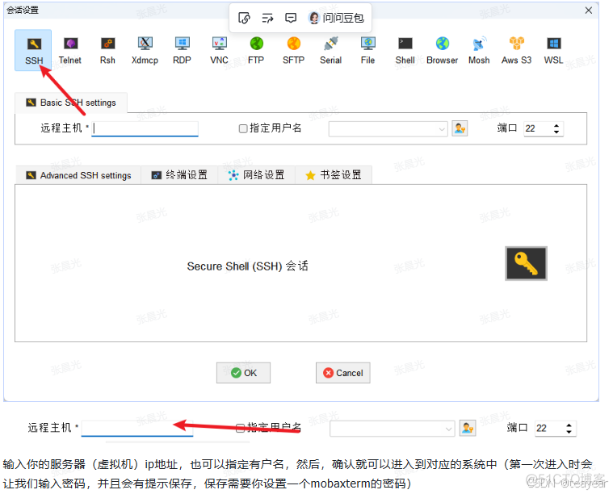
Task: Open 问问豆包 assistant
Action: pos(336,18)
